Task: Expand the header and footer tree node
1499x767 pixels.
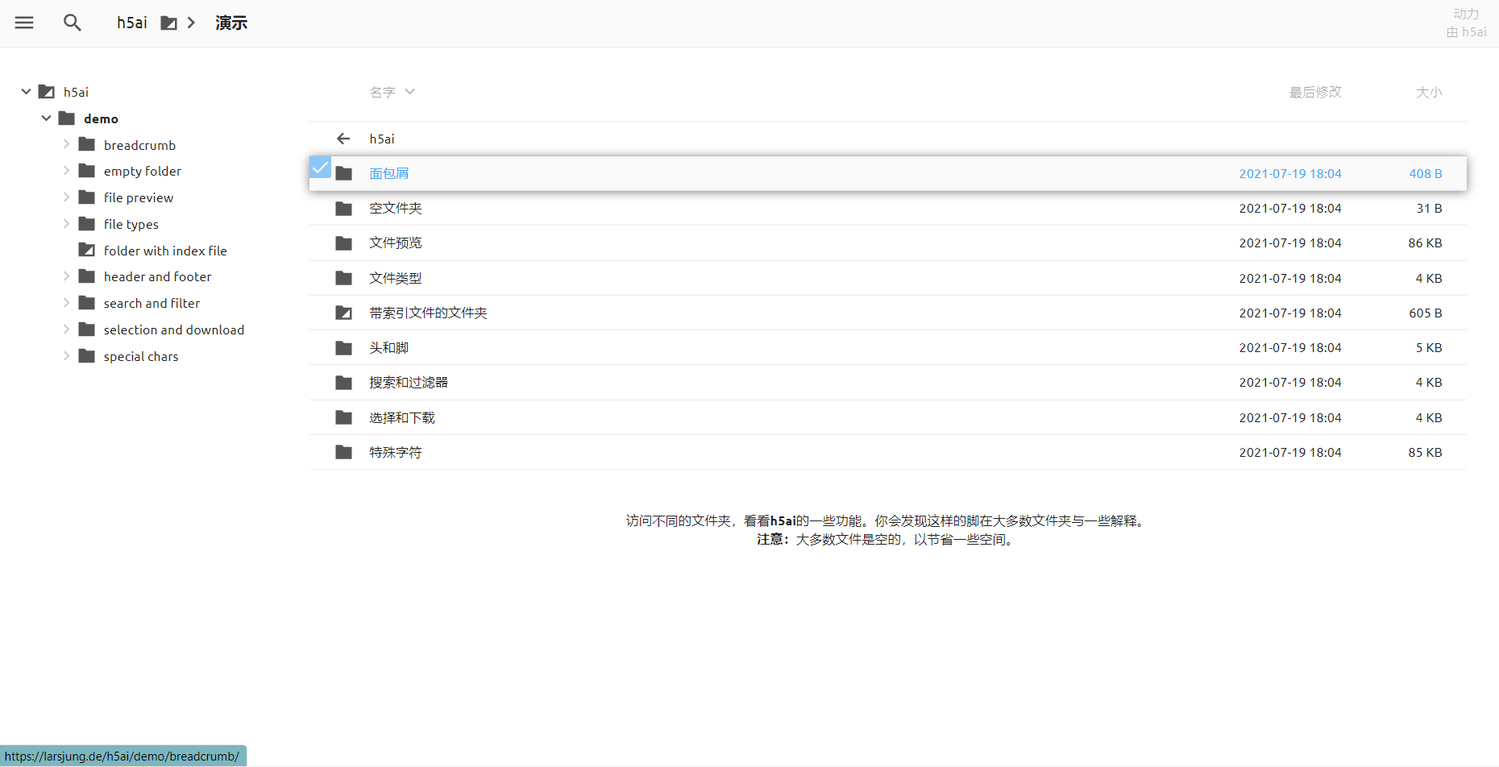Action: [x=66, y=276]
